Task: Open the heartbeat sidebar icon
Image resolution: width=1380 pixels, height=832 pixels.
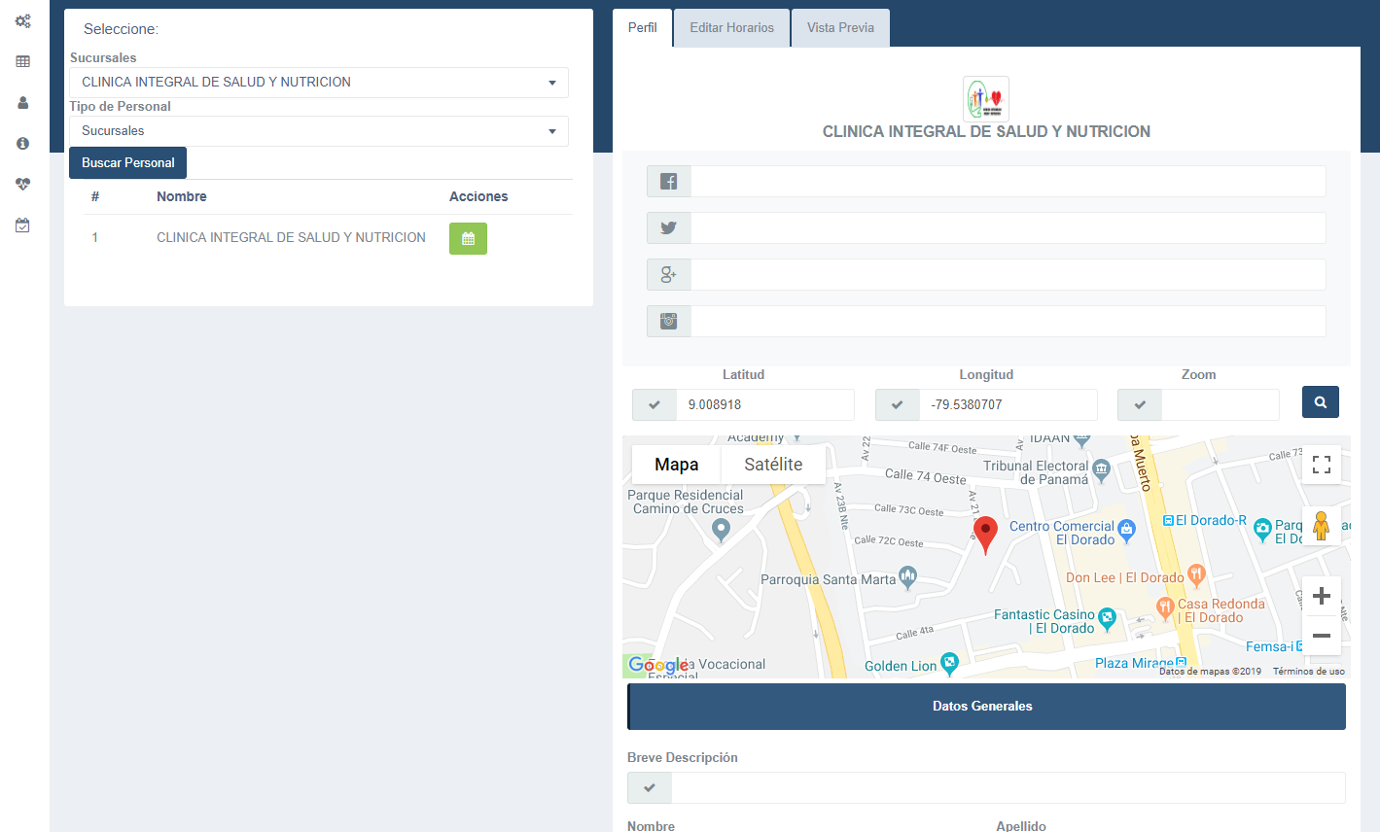Action: click(22, 184)
